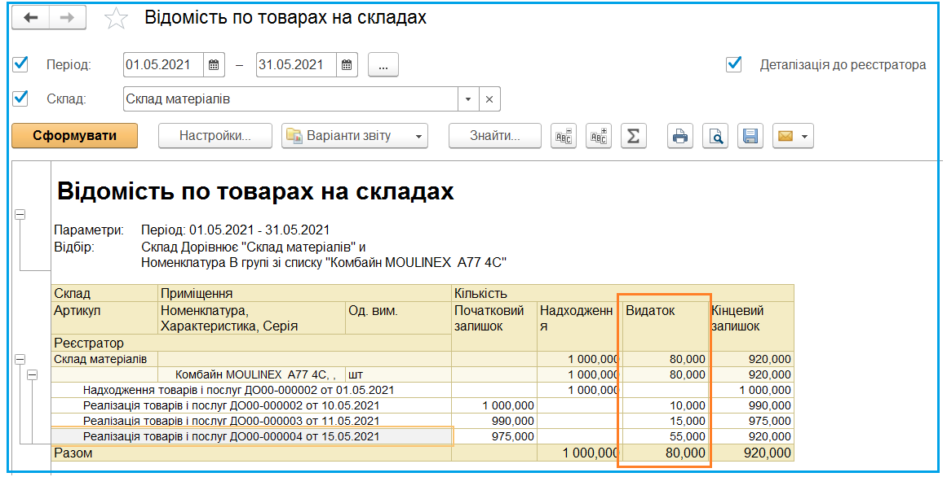
Task: Open Варіанти звіту dropdown
Action: [355, 136]
